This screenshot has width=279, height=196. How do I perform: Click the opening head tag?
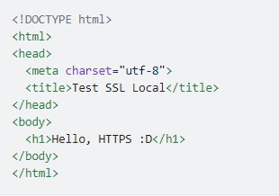pos(32,53)
